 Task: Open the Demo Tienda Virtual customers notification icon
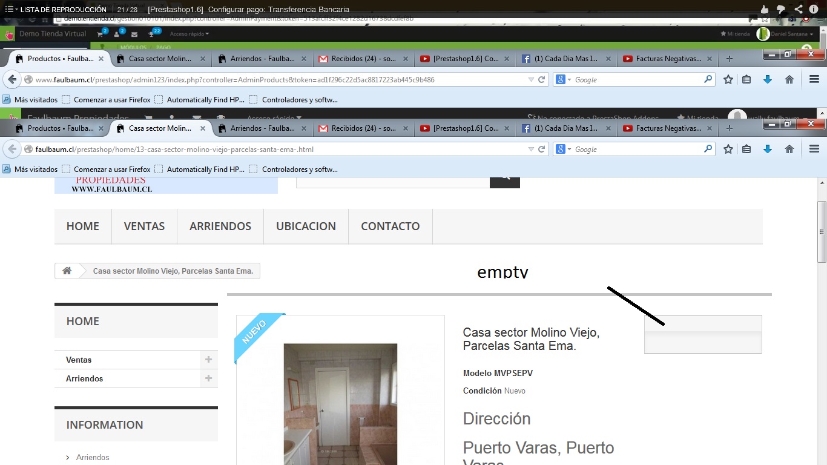tap(117, 34)
